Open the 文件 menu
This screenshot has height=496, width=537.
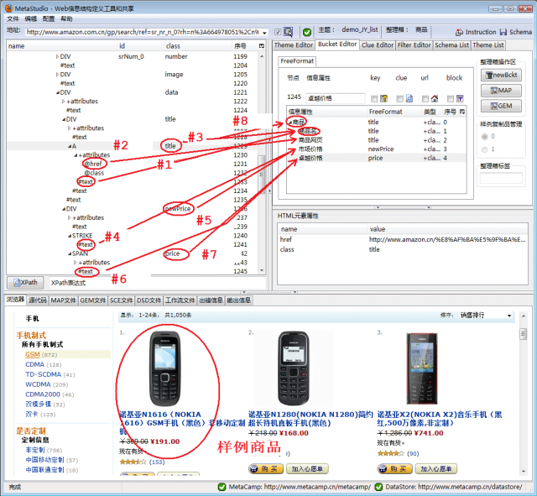(x=13, y=18)
